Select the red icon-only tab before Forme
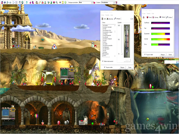The width and height of the screenshot is (179, 134). (143, 17)
